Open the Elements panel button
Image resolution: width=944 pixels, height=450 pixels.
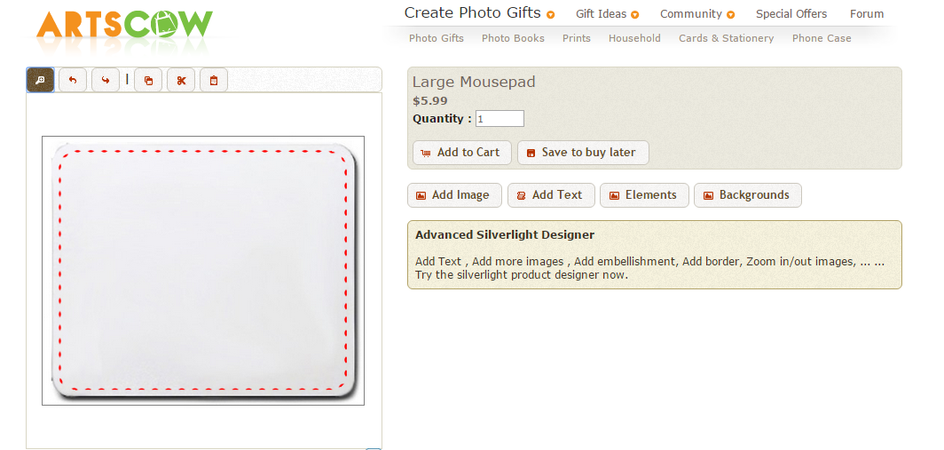coord(644,195)
